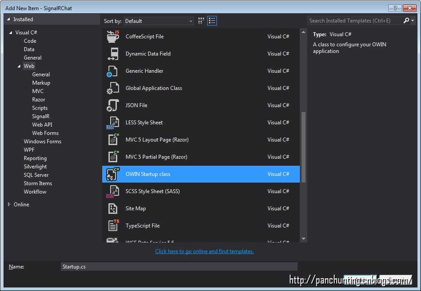
Task: Click the OWIN Startup class icon
Action: pyautogui.click(x=113, y=174)
